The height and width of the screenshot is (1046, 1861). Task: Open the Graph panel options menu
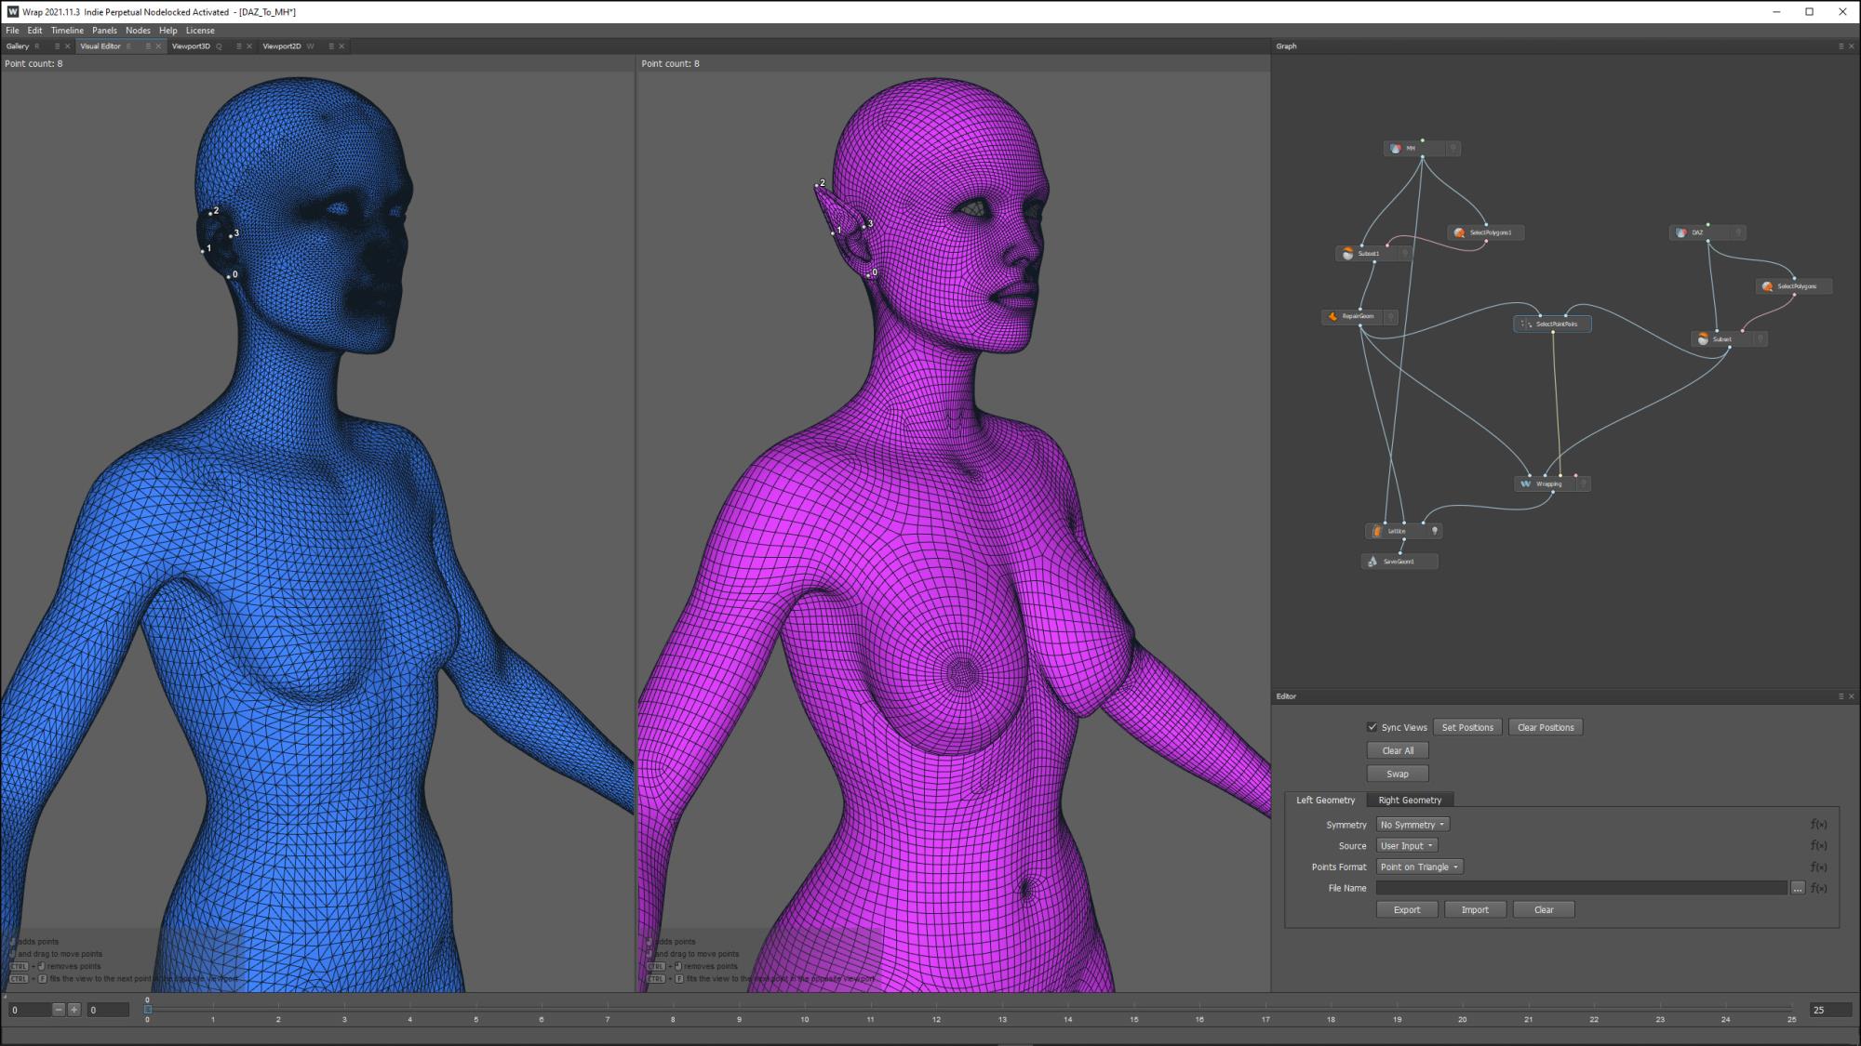click(1841, 46)
